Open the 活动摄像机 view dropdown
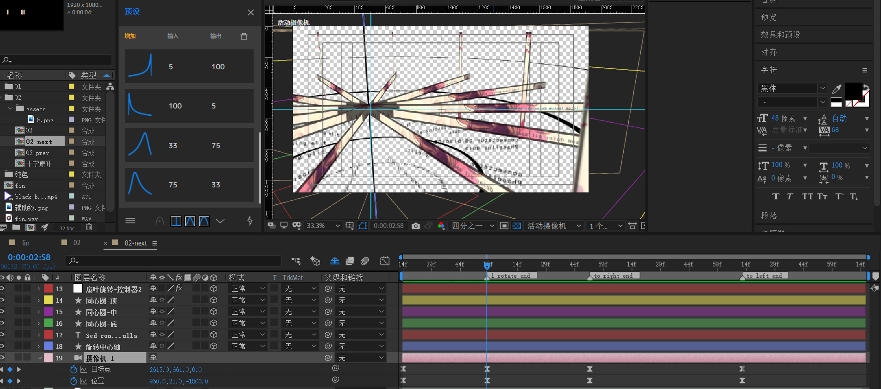 point(554,226)
